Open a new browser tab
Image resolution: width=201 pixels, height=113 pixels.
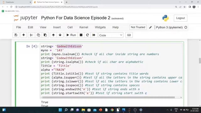click(x=67, y=2)
